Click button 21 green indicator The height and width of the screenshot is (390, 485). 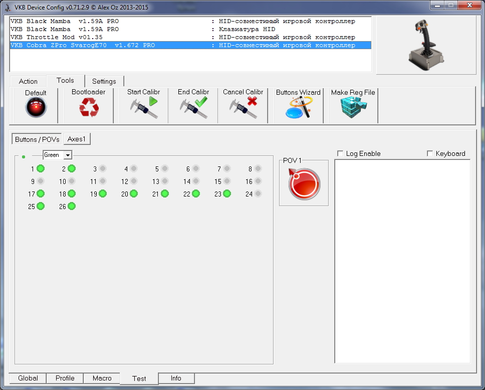click(x=165, y=193)
